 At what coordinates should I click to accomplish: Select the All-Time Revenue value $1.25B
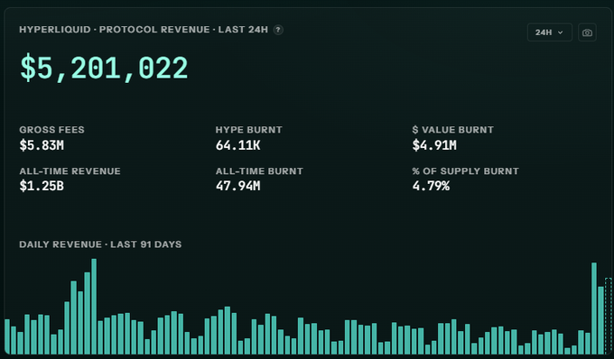[x=42, y=186]
